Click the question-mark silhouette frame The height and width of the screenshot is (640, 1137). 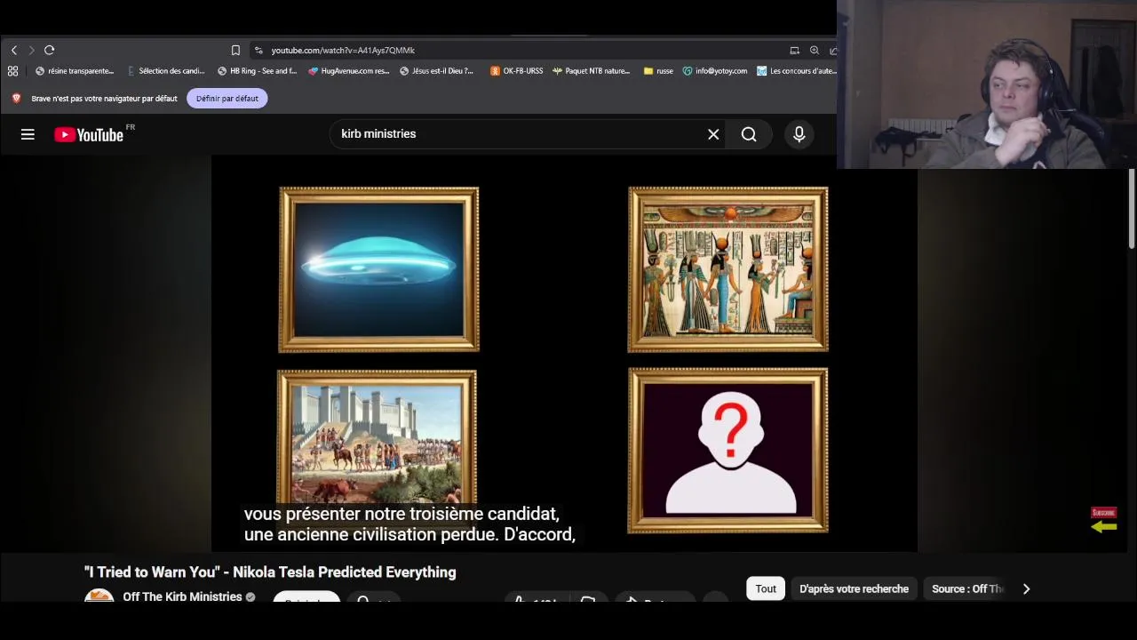728,451
